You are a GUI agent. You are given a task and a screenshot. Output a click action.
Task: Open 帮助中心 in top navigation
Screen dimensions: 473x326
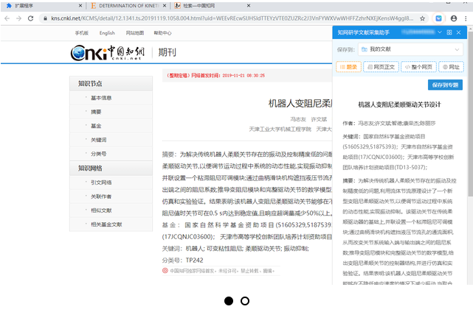point(162,33)
